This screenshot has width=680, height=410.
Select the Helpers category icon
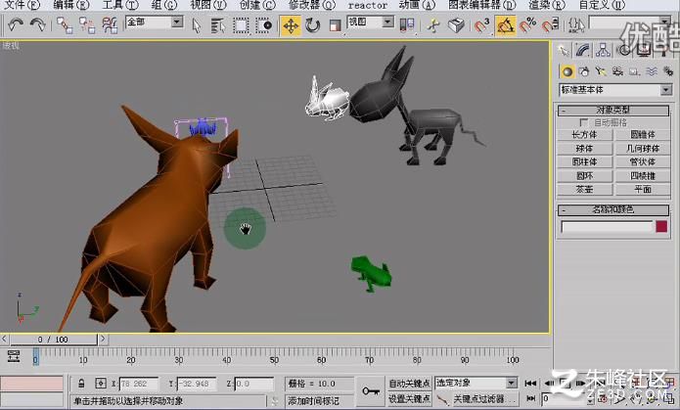[x=634, y=71]
